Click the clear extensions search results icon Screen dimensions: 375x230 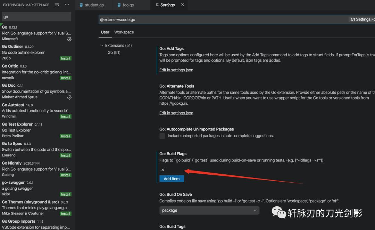57,5
